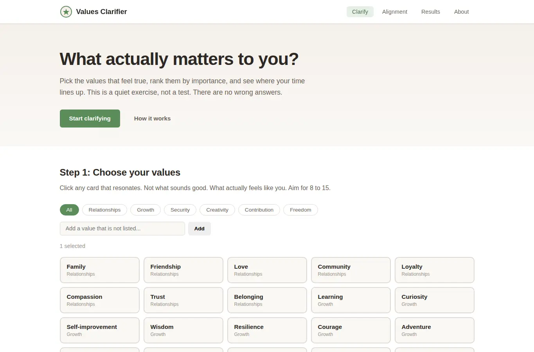
Task: Select the Loyalty value card
Action: (435, 270)
